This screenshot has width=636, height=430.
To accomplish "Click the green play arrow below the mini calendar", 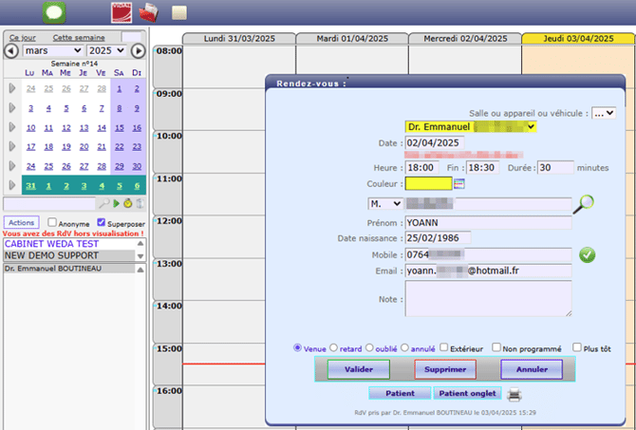I will (x=117, y=203).
